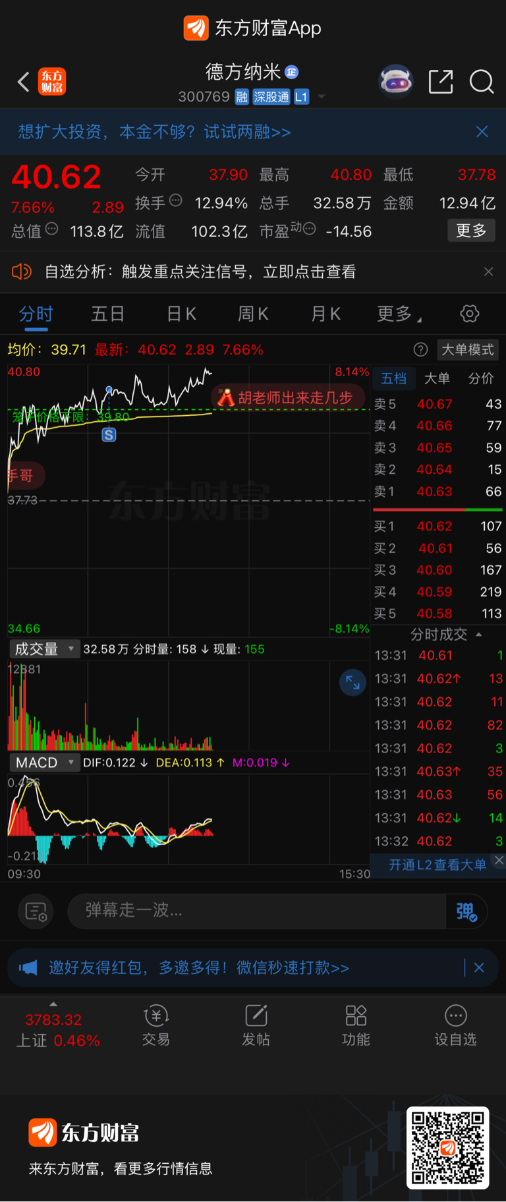Viewport: 506px width, 1202px height.
Task: Switch to the 周K tab
Action: pyautogui.click(x=253, y=314)
